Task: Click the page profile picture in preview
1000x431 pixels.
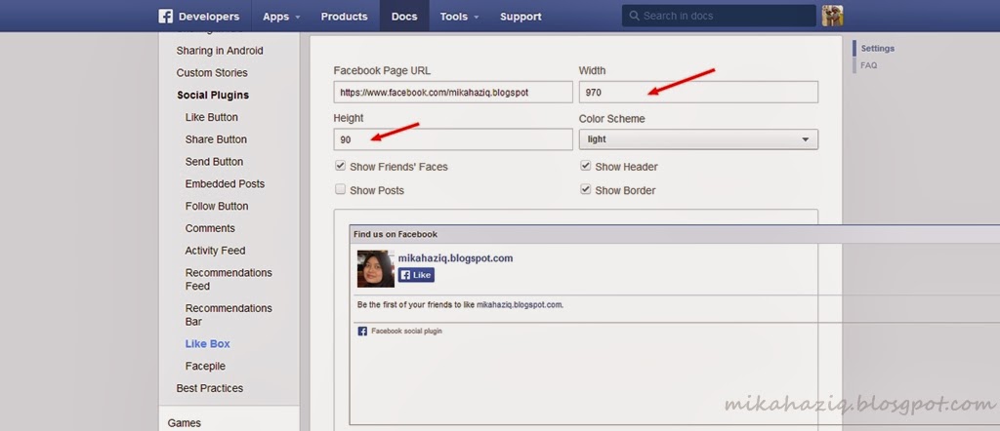Action: point(376,269)
